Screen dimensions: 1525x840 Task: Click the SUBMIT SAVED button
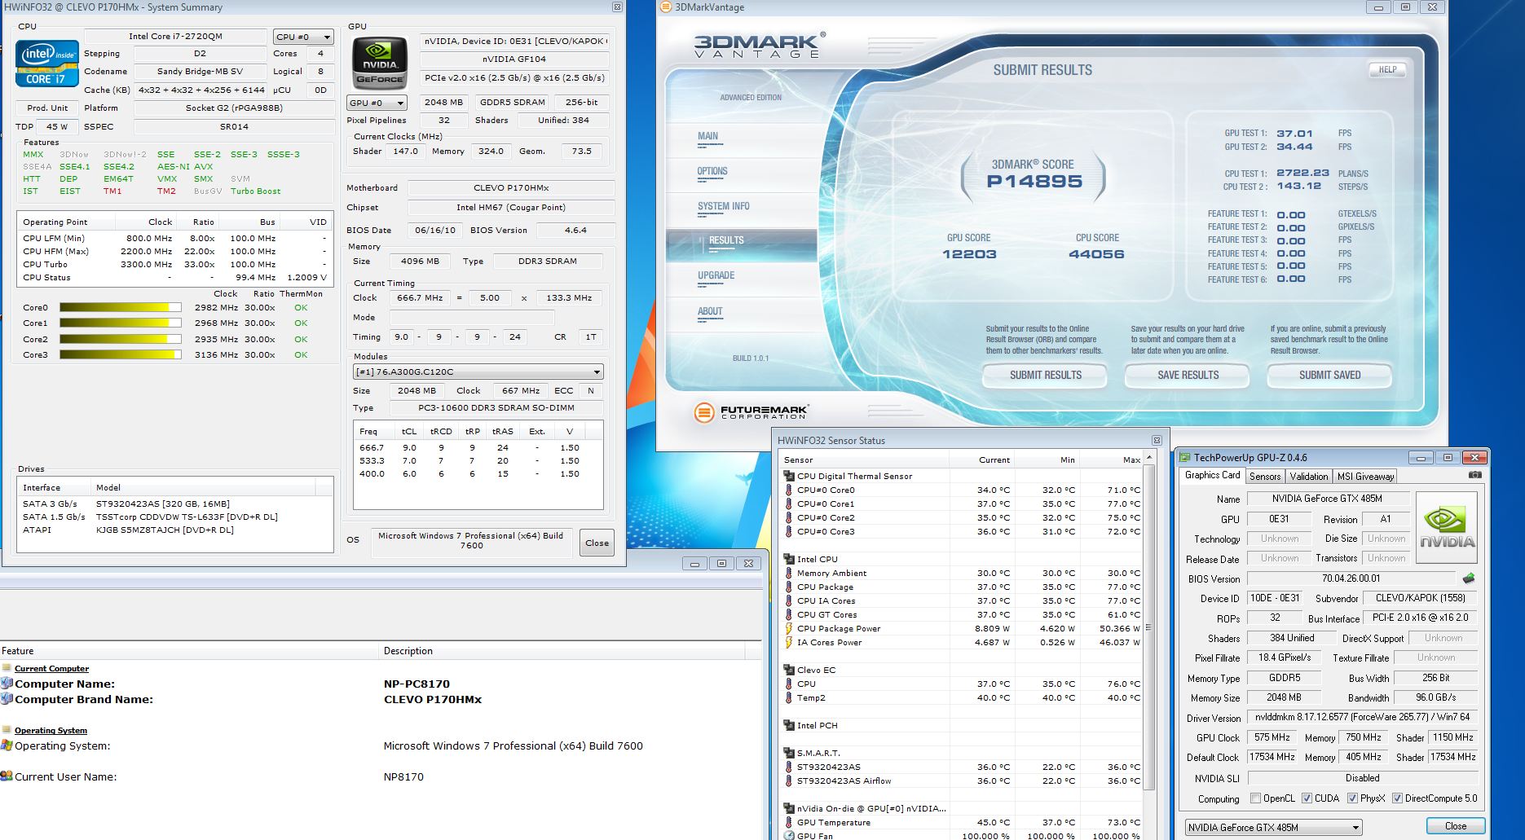pos(1329,376)
